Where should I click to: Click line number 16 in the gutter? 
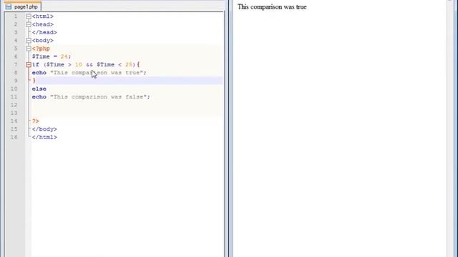pos(14,137)
